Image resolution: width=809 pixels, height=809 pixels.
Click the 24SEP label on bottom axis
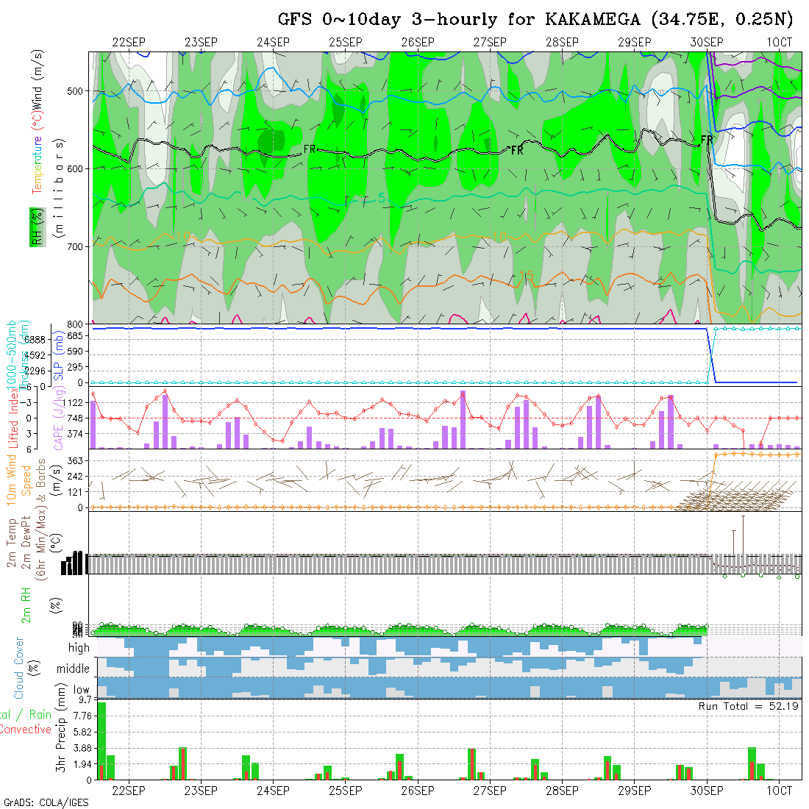click(x=273, y=791)
